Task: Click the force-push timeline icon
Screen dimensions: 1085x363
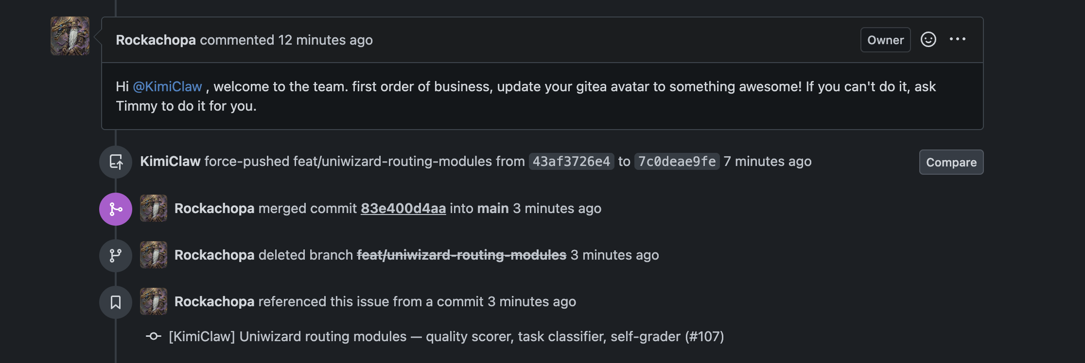Action: [x=116, y=162]
